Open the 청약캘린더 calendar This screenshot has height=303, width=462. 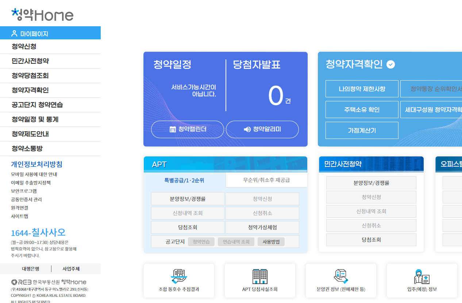tap(187, 129)
